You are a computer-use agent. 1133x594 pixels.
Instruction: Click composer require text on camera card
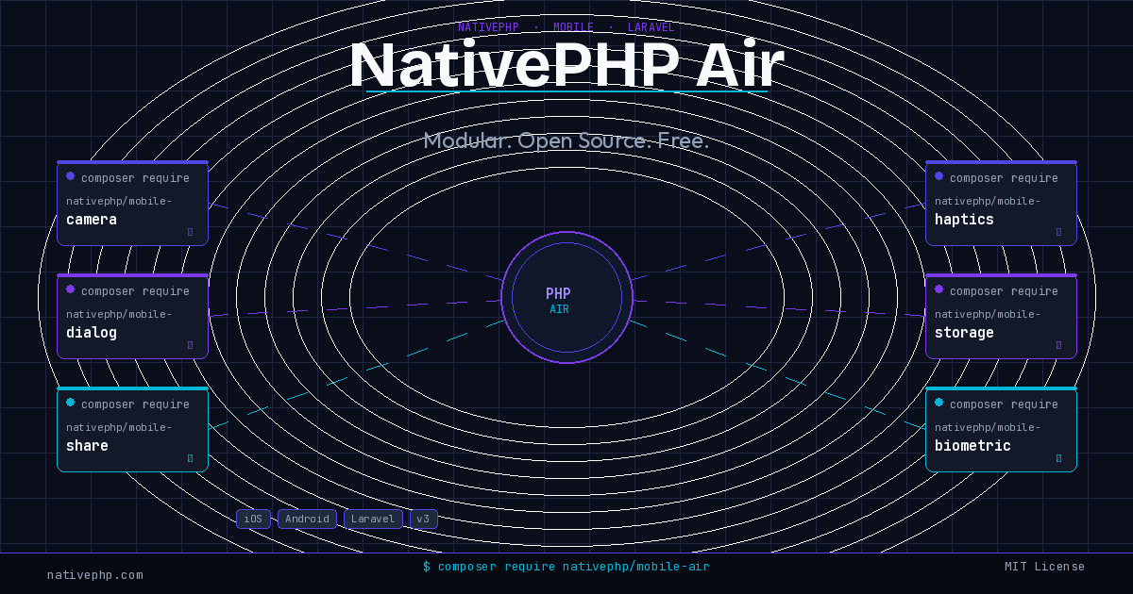tap(135, 178)
